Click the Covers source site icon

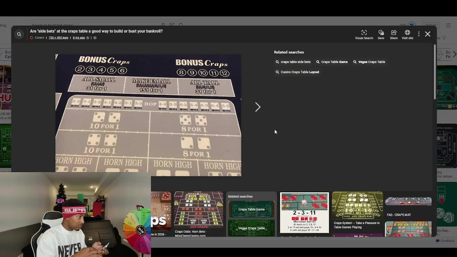click(32, 38)
